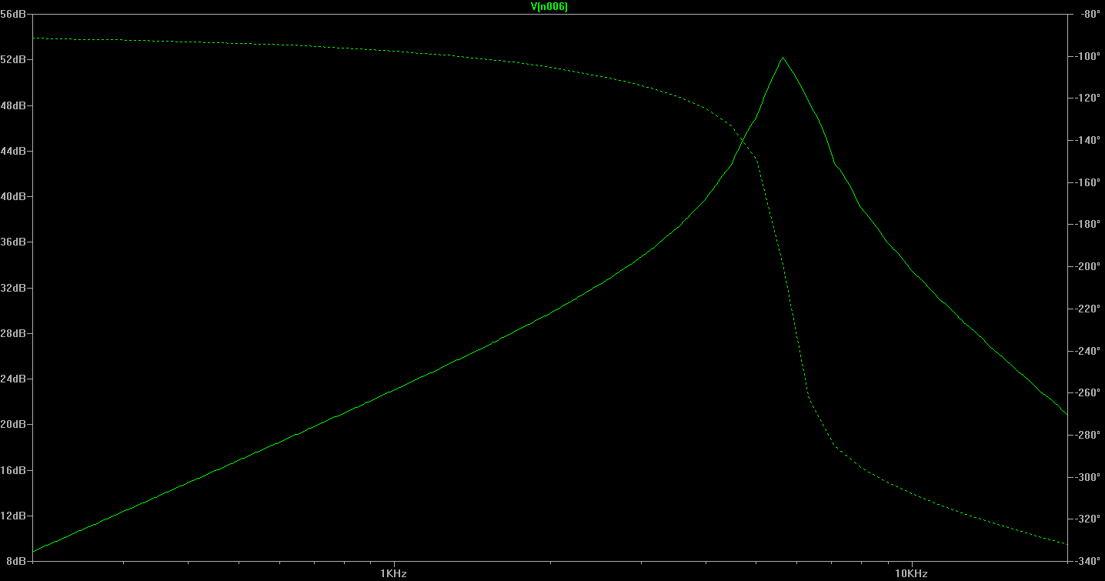Screen dimensions: 1105x581
Task: Click the 40dB left axis label
Action: (x=13, y=196)
